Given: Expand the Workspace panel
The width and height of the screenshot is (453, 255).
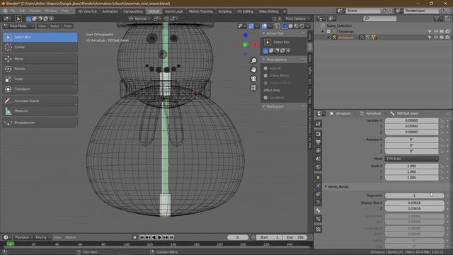Looking at the screenshot, I should pyautogui.click(x=275, y=107).
